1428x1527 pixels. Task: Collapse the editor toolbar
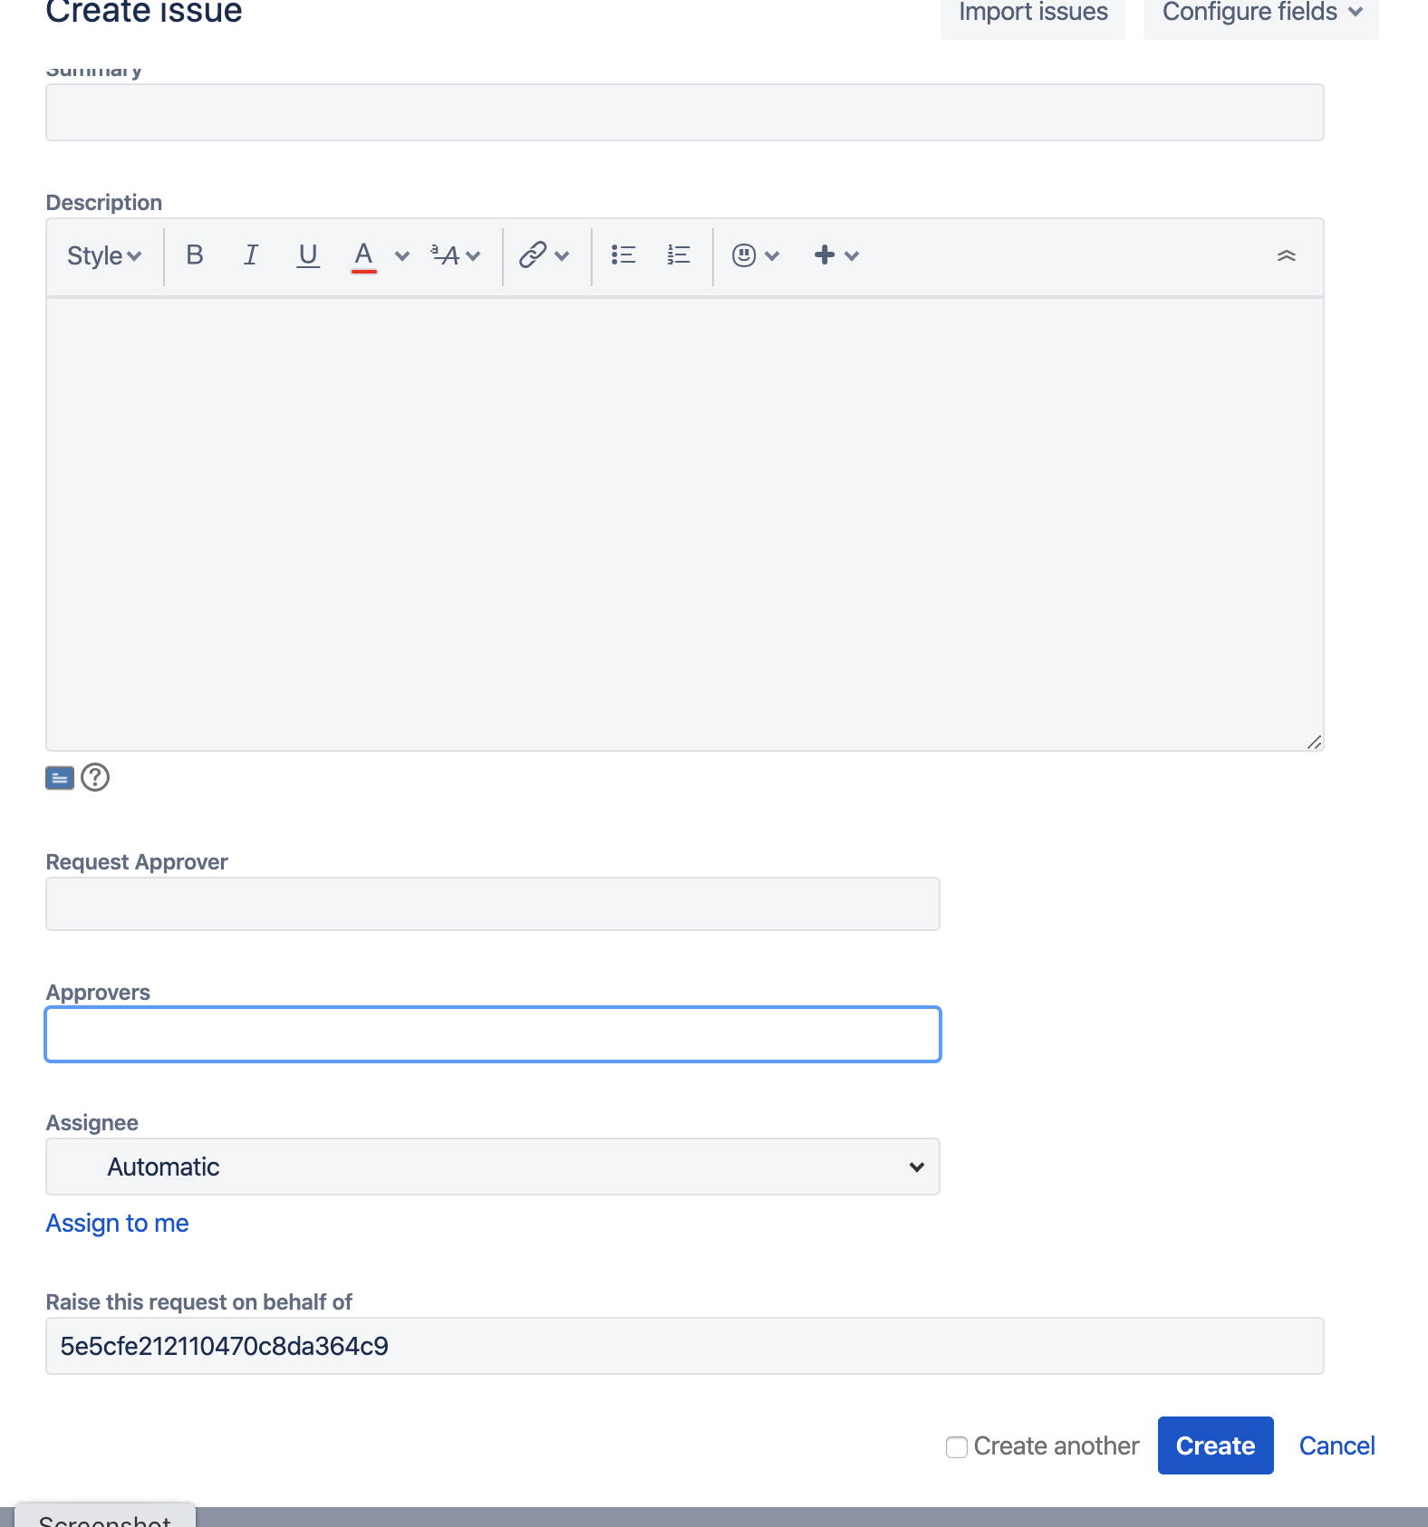[1286, 256]
